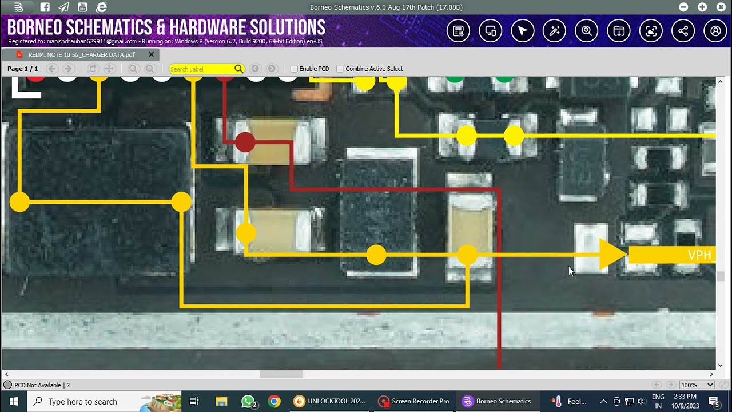Click the vertical scrollbar down arrow
Viewport: 732px width, 412px height.
point(721,365)
